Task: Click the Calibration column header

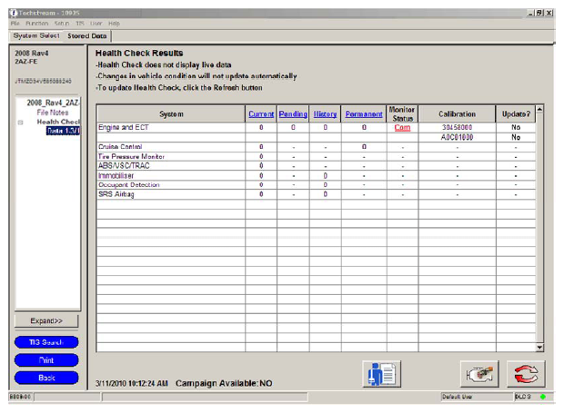Action: pos(458,114)
